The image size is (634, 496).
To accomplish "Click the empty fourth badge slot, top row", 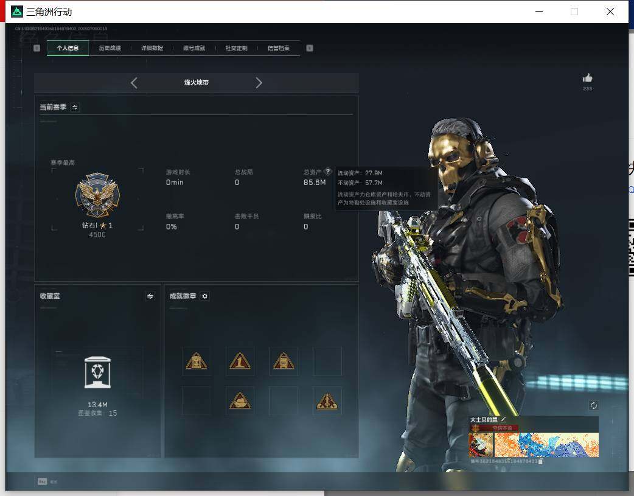I will pos(327,361).
